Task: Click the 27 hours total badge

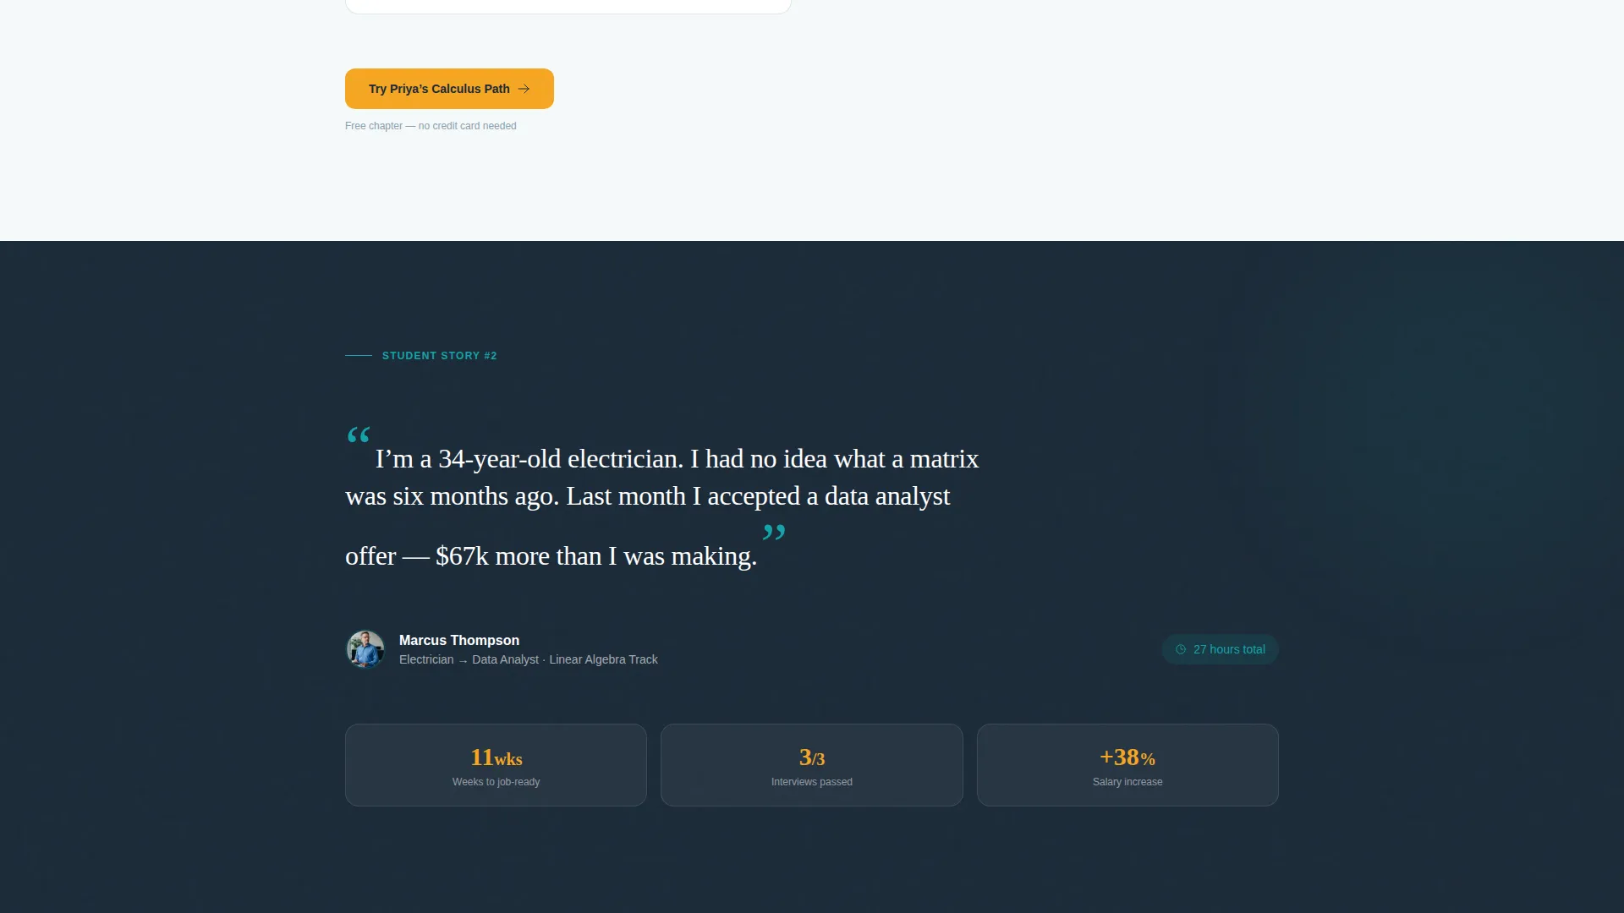Action: tap(1220, 649)
